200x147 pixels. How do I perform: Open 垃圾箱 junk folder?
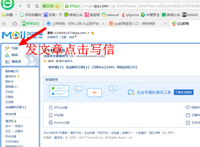point(9,102)
